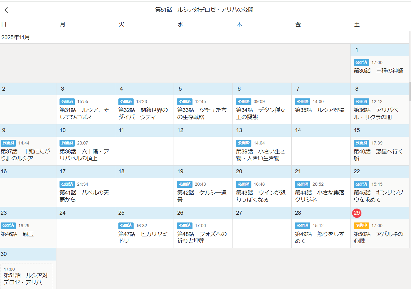Select date 27 header cell
Image resolution: width=411 pixels, height=289 pixels.
point(262,213)
